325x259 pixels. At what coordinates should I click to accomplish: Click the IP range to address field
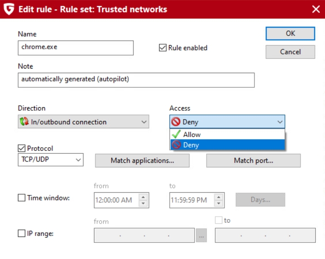pos(266,235)
